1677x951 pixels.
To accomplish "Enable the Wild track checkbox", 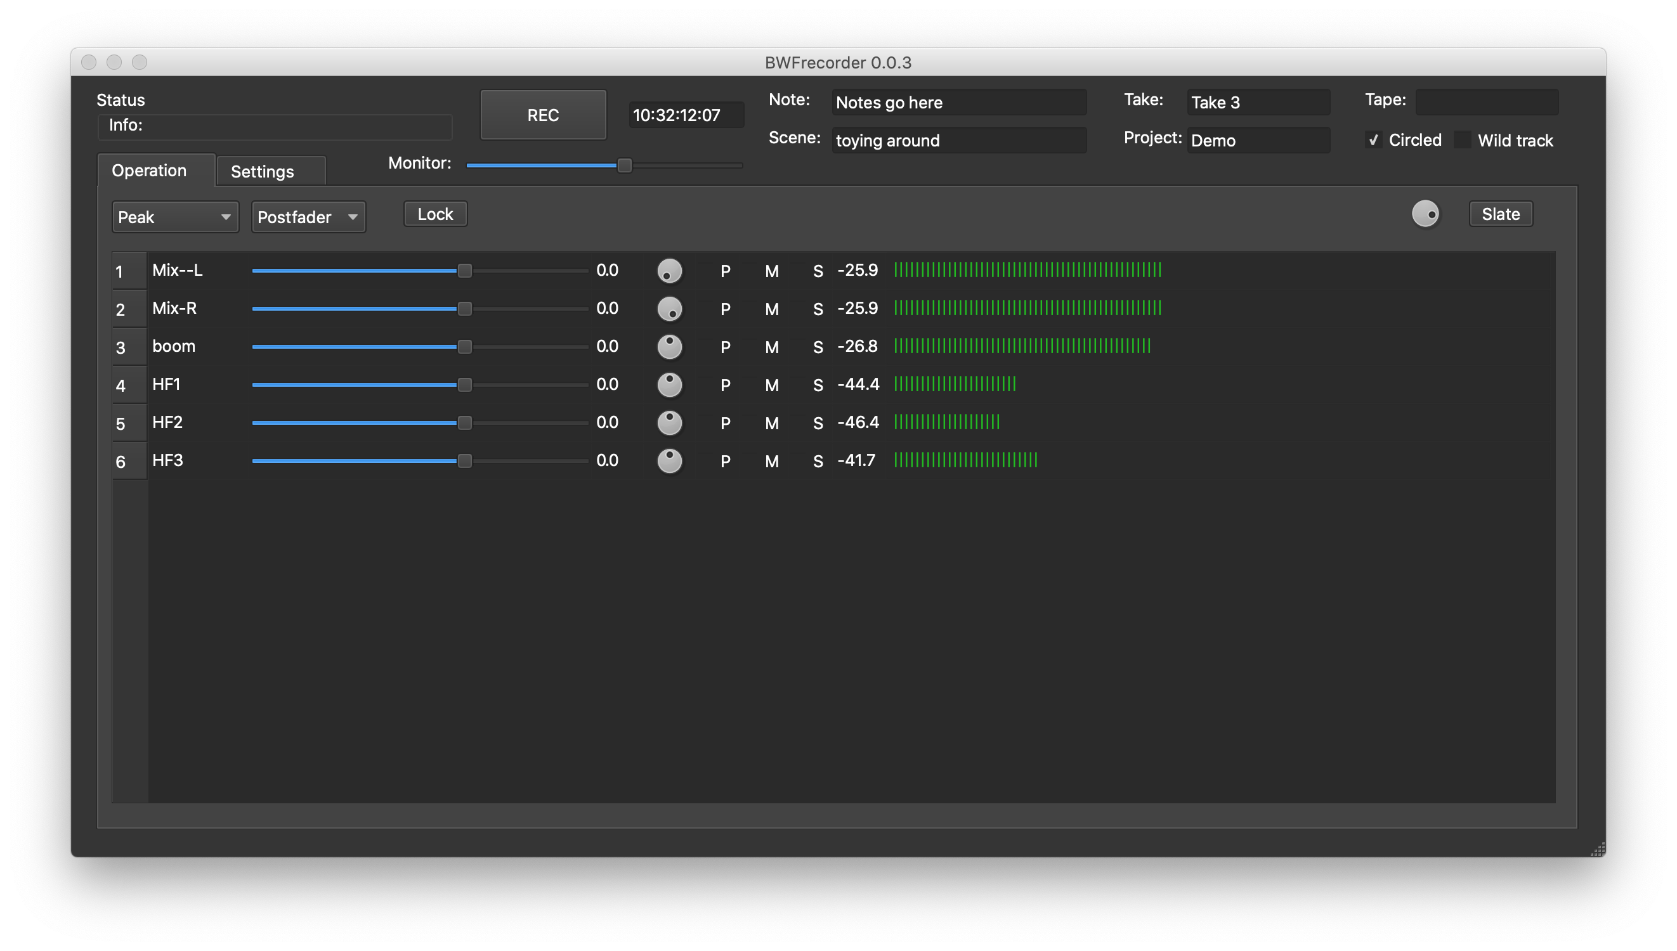I will (x=1462, y=139).
